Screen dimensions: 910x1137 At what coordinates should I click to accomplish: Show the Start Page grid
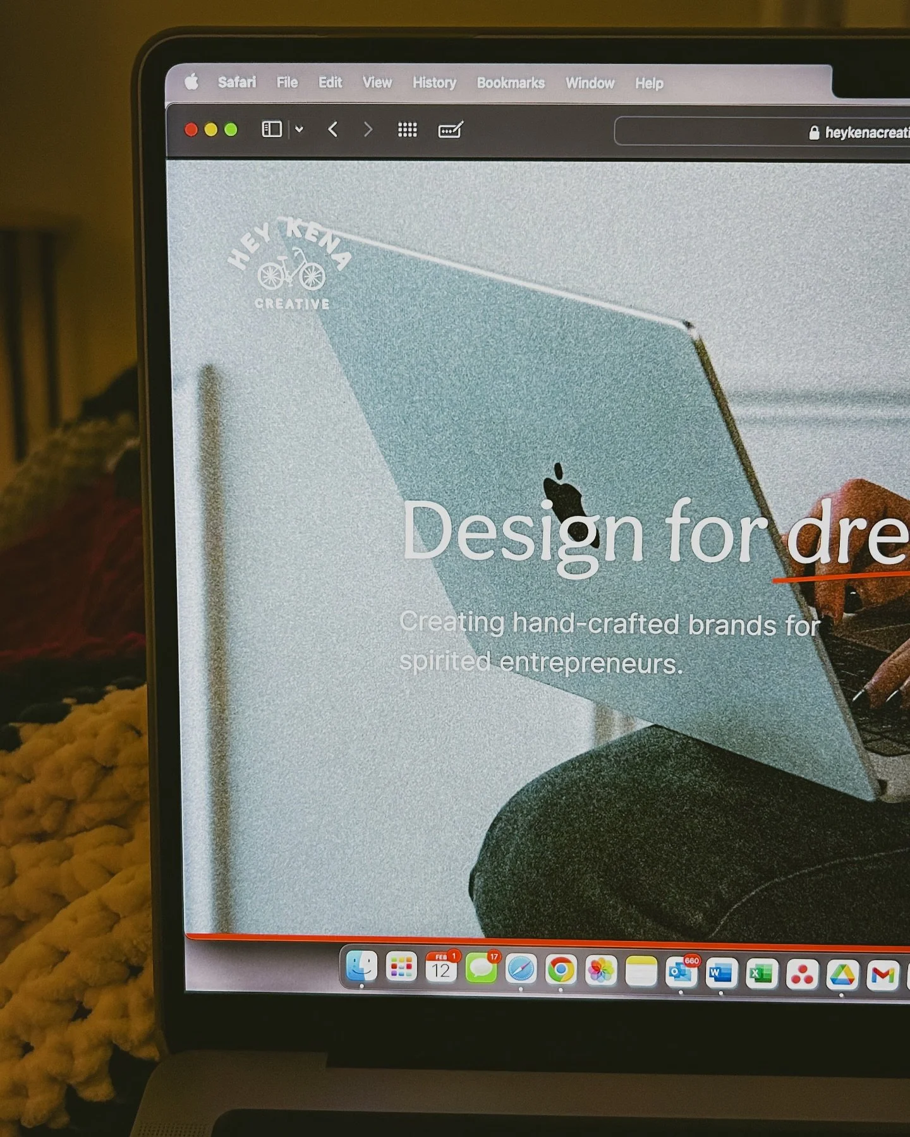pos(407,129)
